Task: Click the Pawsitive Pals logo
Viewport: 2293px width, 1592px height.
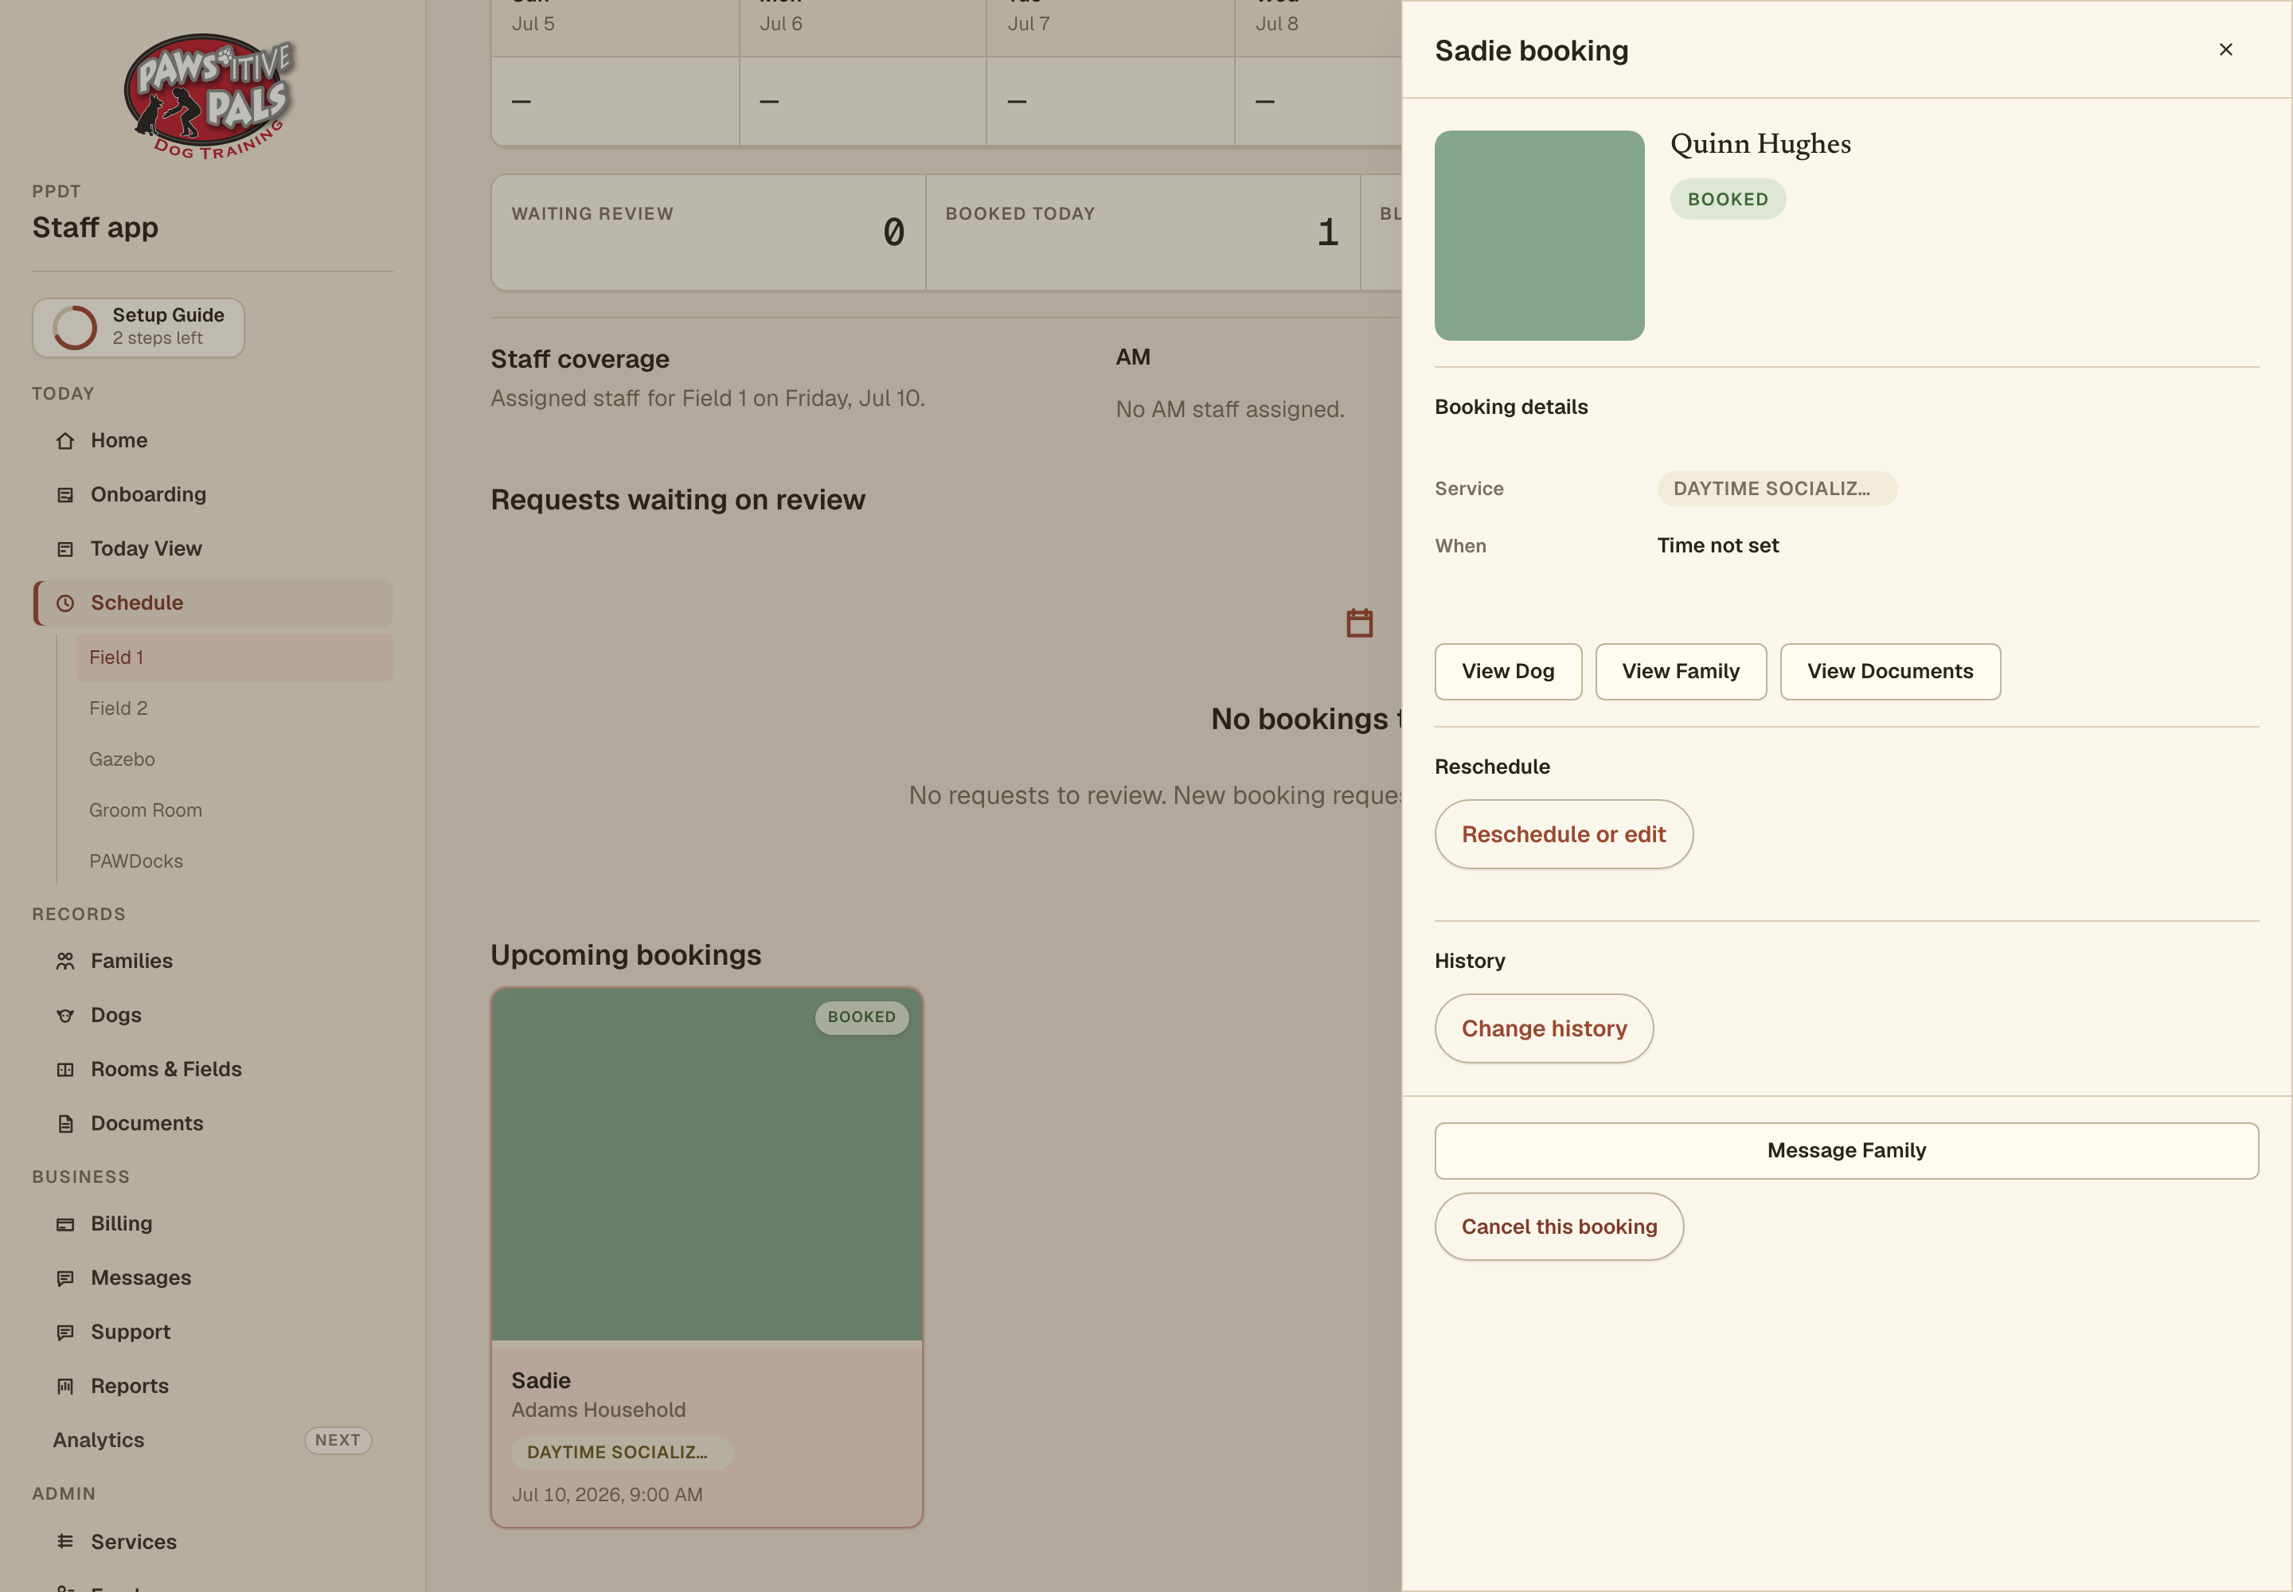Action: [209, 97]
